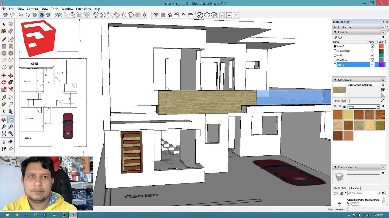Go to materials home library
The image size is (389, 218).
click(345, 106)
